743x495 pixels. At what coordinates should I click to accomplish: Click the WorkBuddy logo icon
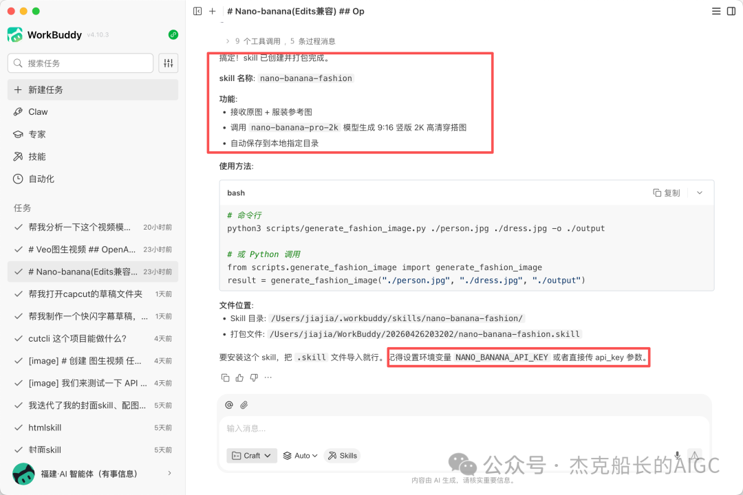tap(15, 34)
